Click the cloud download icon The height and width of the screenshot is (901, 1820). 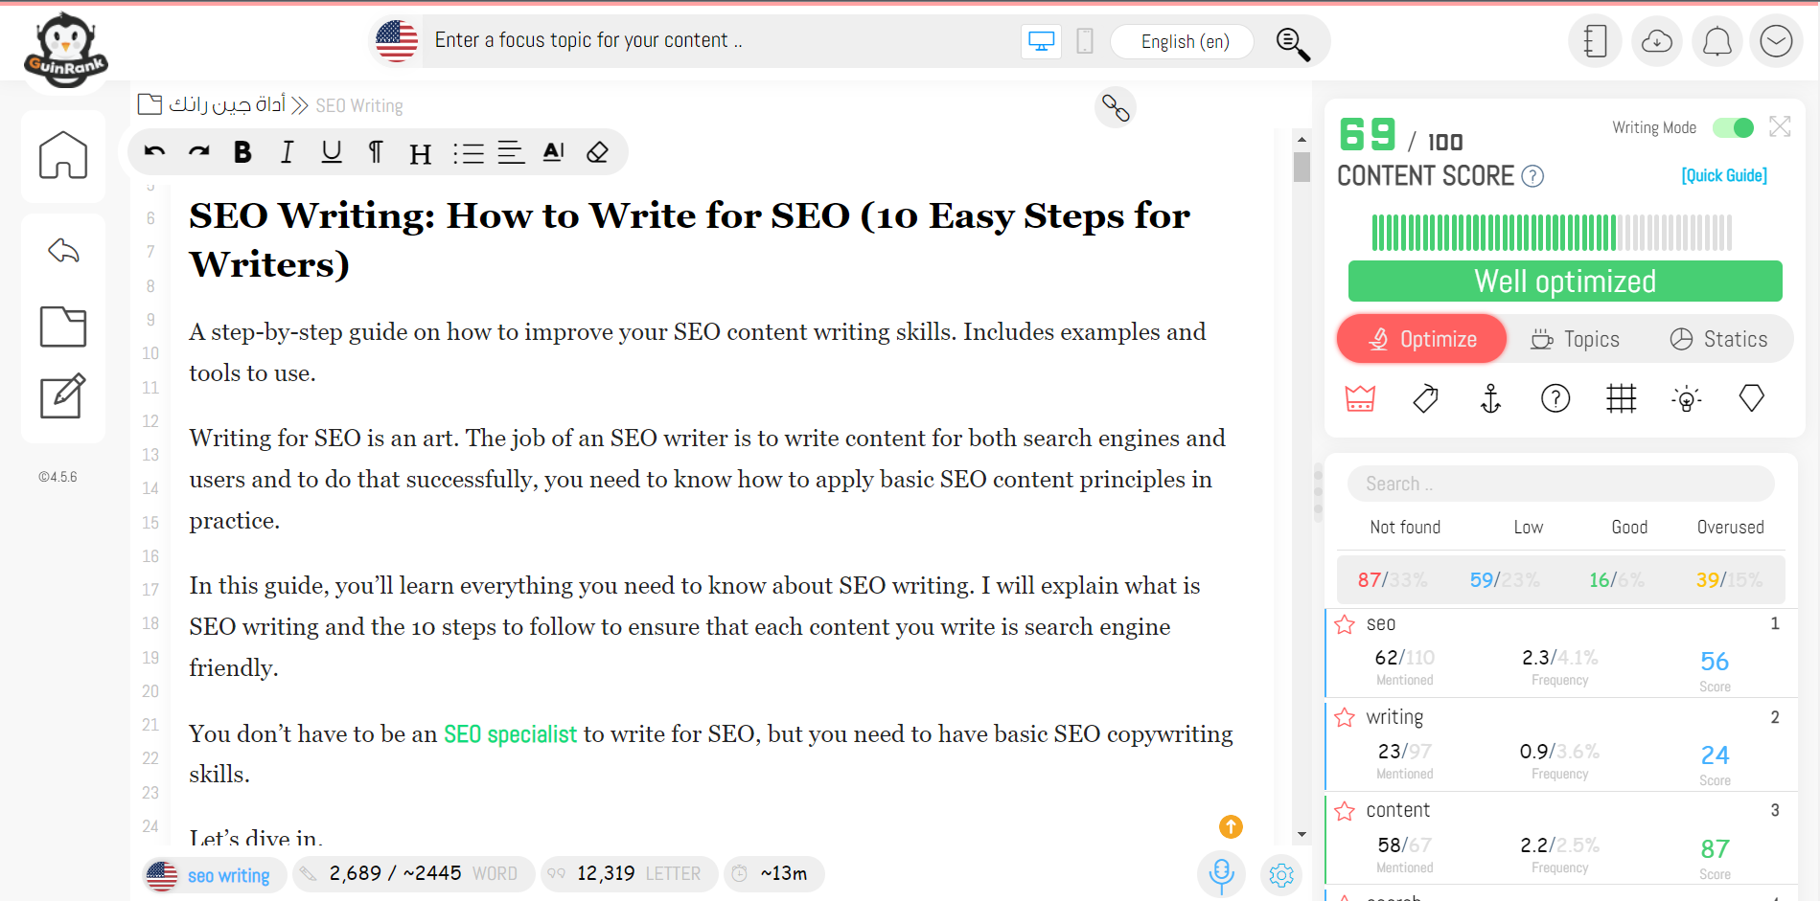coord(1656,41)
